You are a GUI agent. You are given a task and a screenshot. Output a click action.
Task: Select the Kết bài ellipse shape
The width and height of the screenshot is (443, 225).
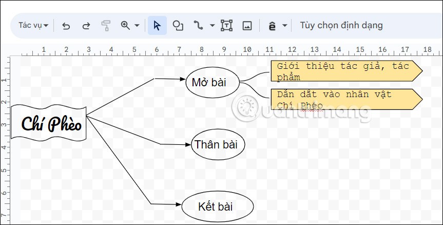click(218, 207)
